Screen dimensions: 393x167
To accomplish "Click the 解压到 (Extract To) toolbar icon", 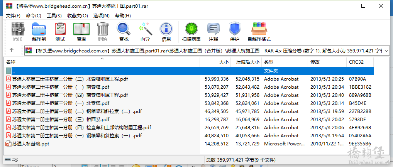I will pos(39,29).
